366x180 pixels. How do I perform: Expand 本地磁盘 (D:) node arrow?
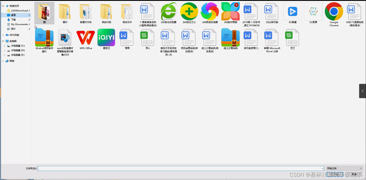click(5, 50)
